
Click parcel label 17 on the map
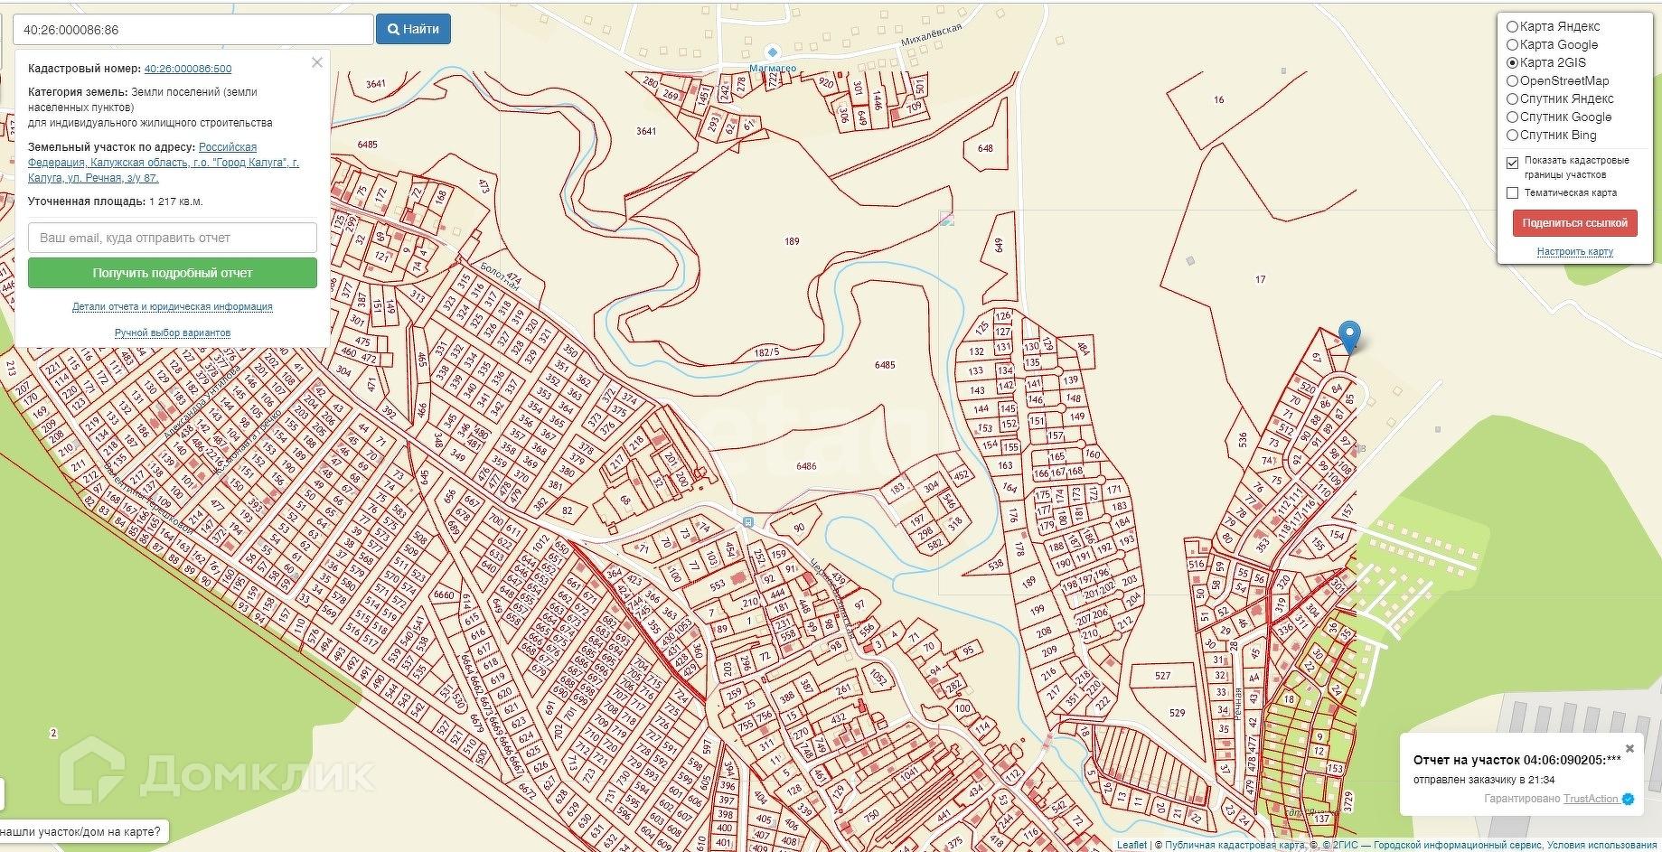pos(1261,280)
